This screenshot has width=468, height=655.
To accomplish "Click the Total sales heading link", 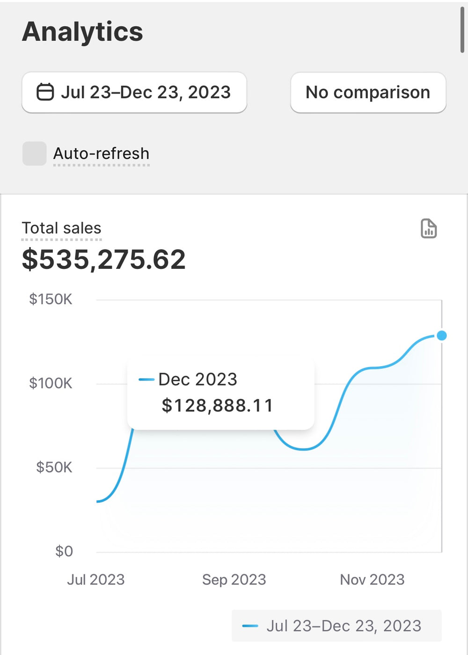I will click(61, 228).
